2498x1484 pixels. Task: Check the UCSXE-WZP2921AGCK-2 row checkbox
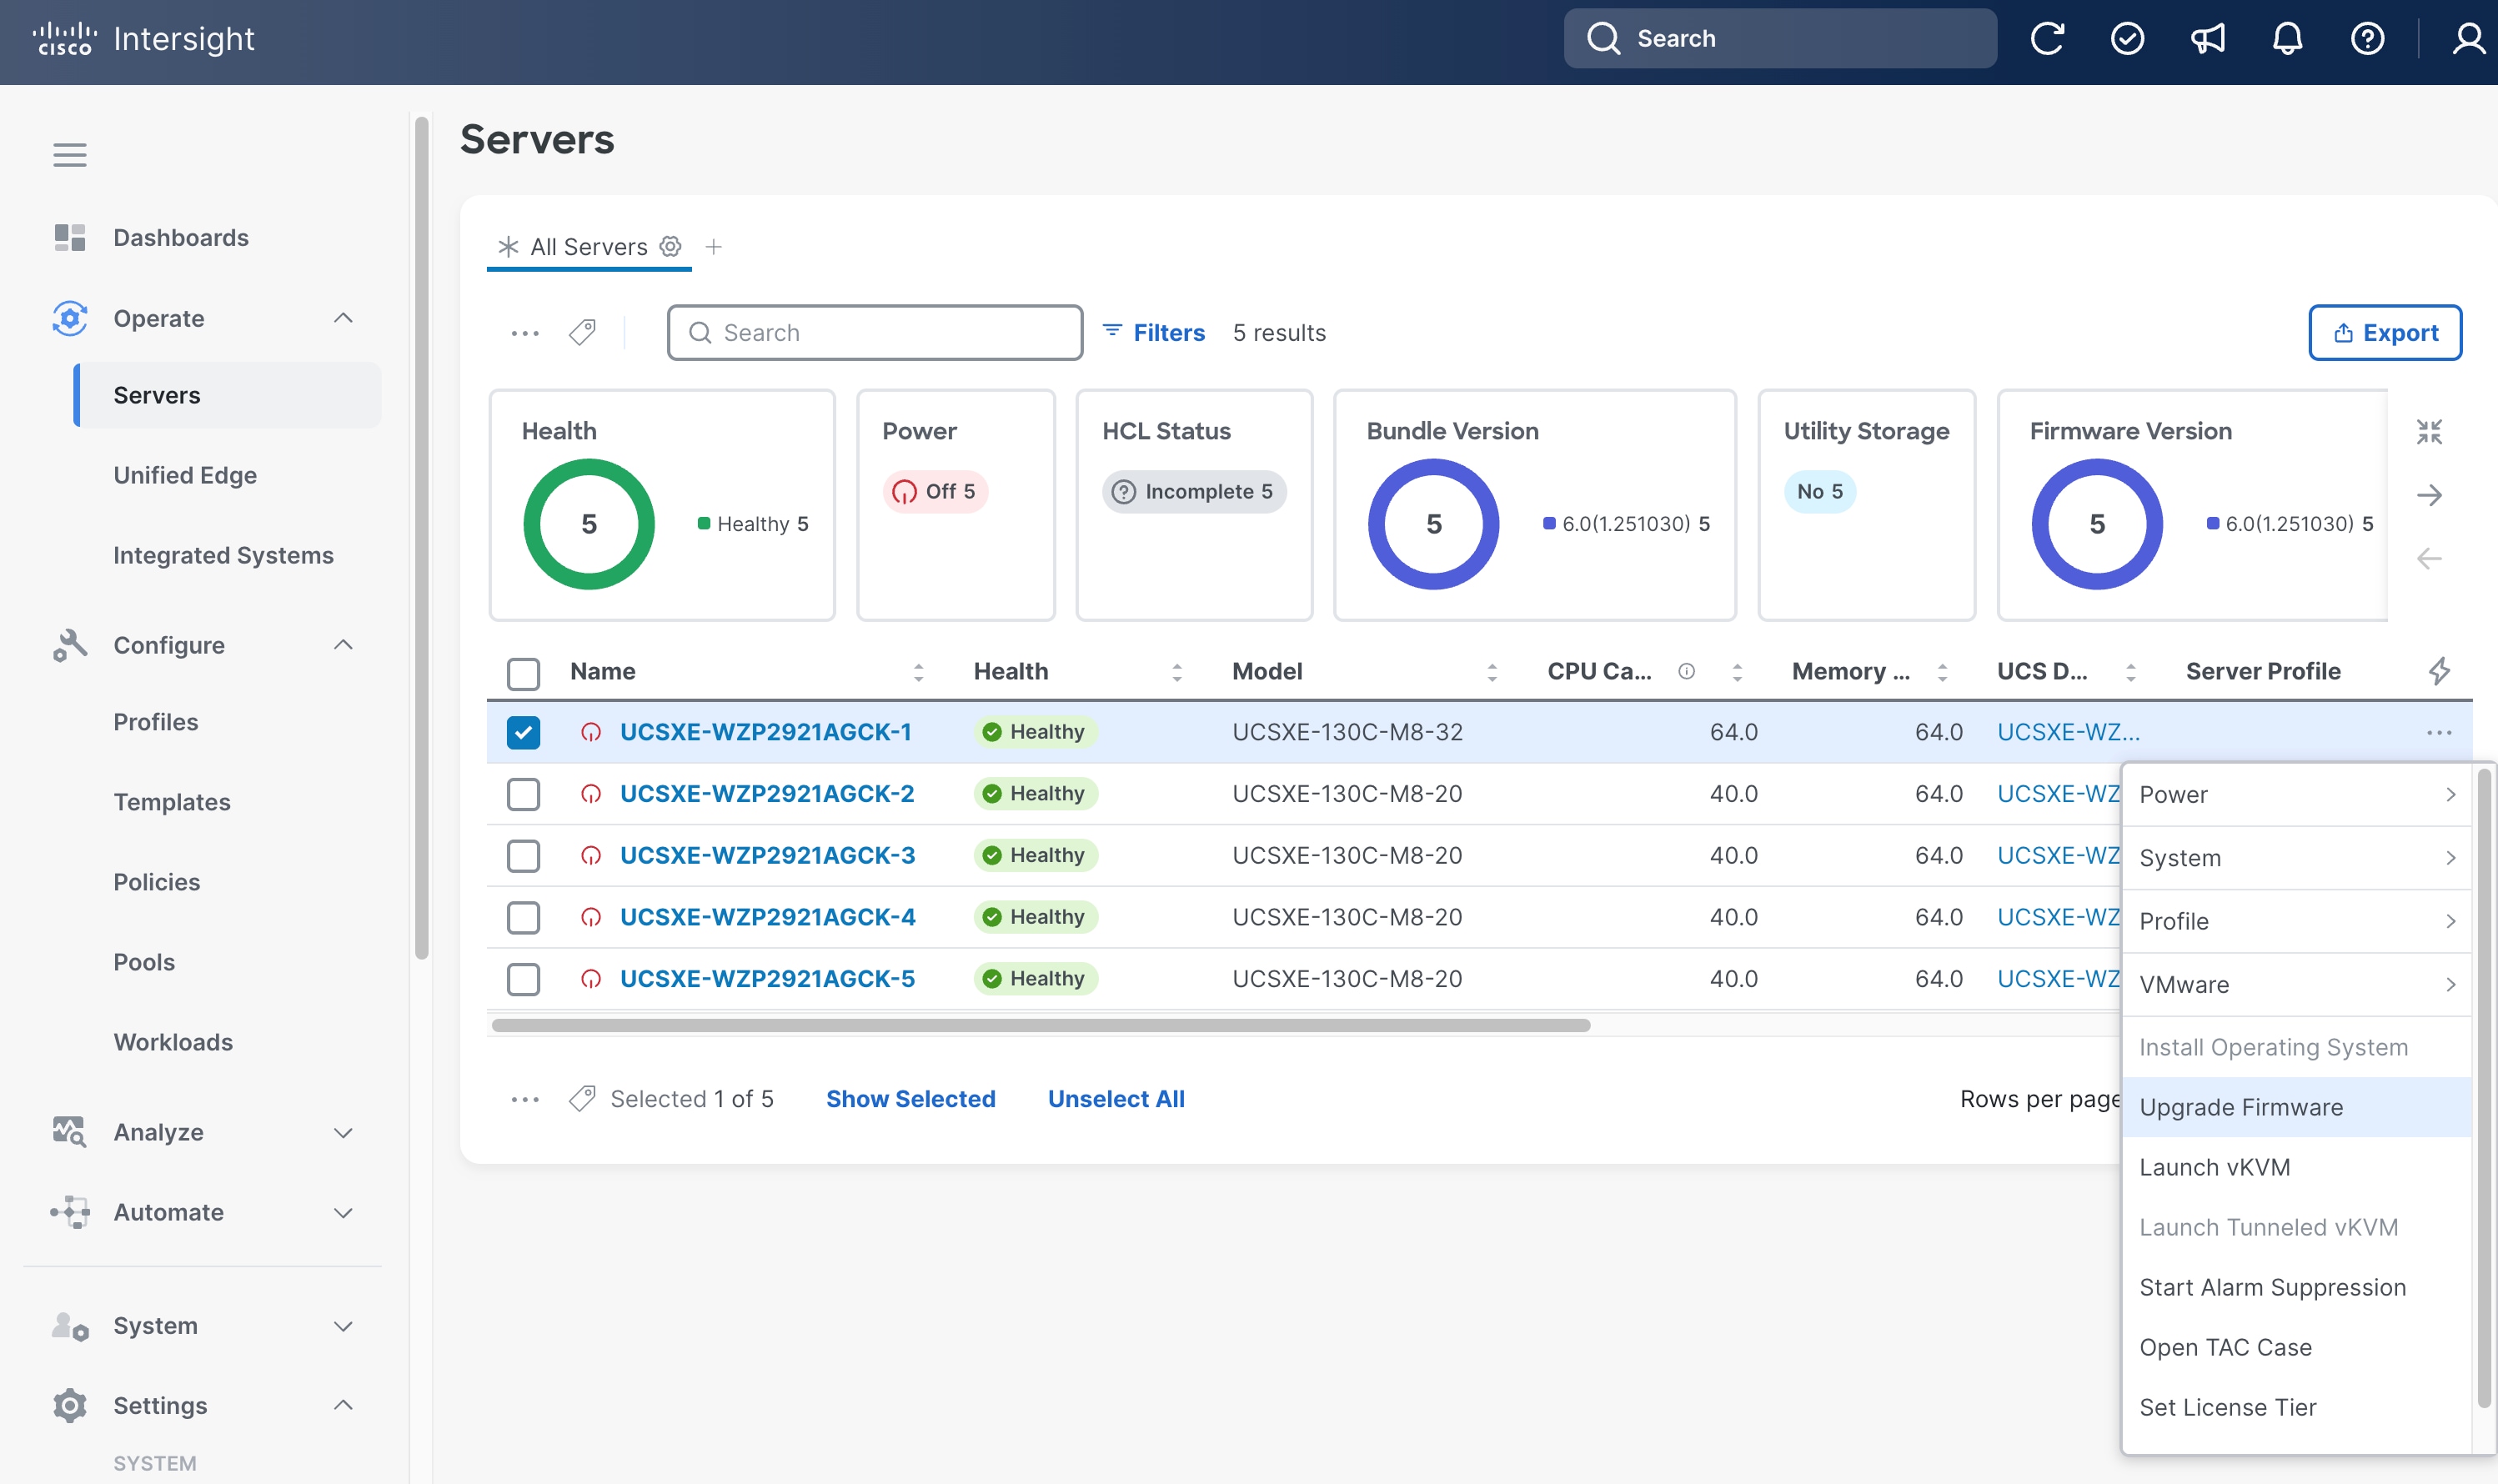click(x=523, y=795)
